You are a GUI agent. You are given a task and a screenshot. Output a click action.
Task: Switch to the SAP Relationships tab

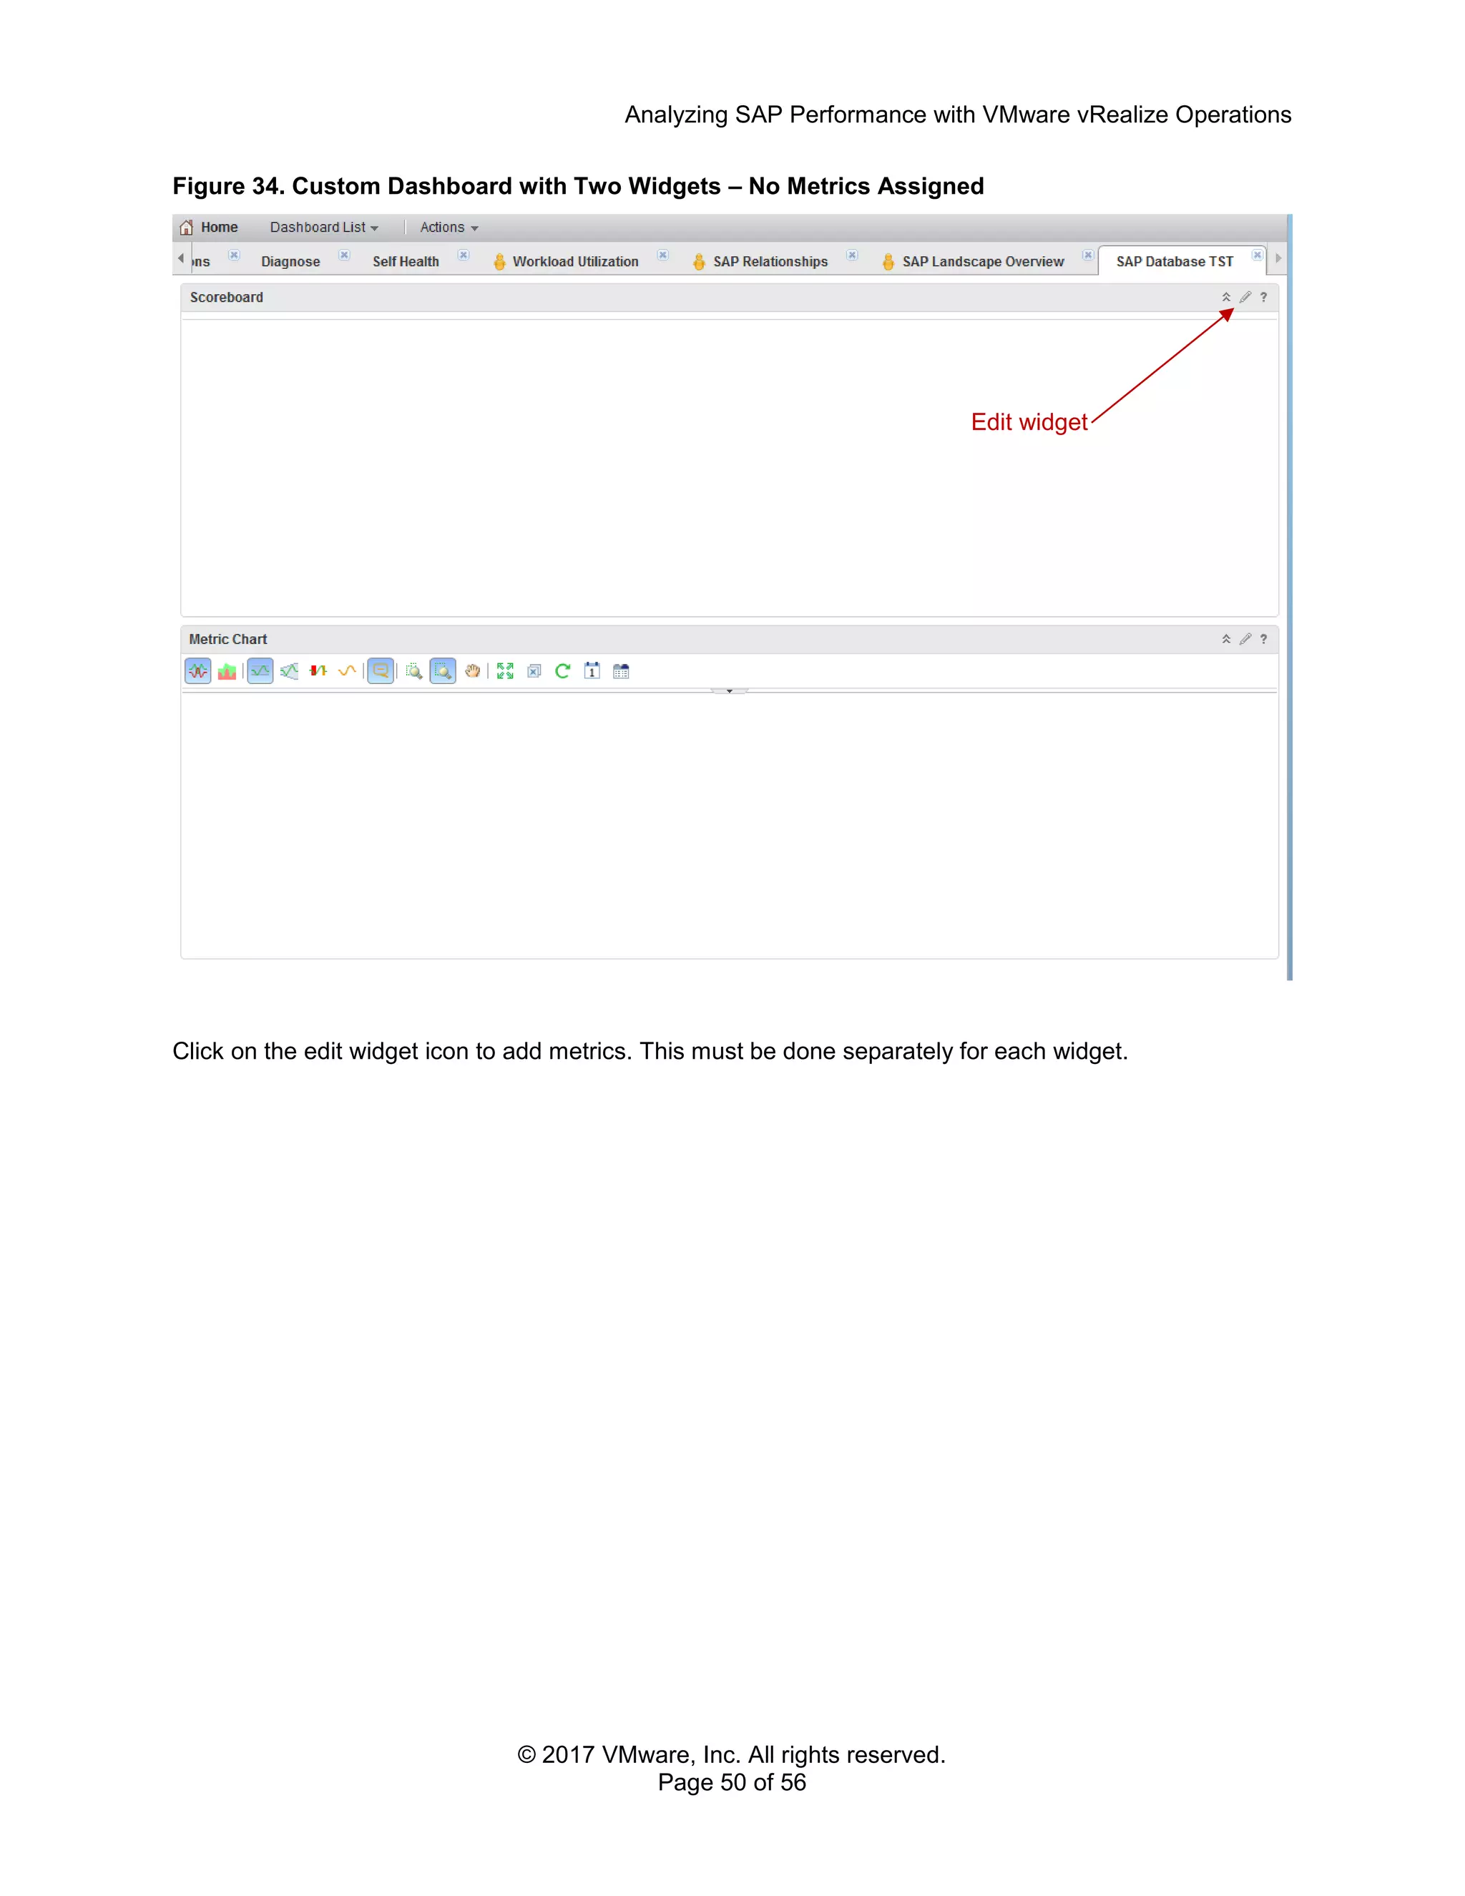[770, 261]
